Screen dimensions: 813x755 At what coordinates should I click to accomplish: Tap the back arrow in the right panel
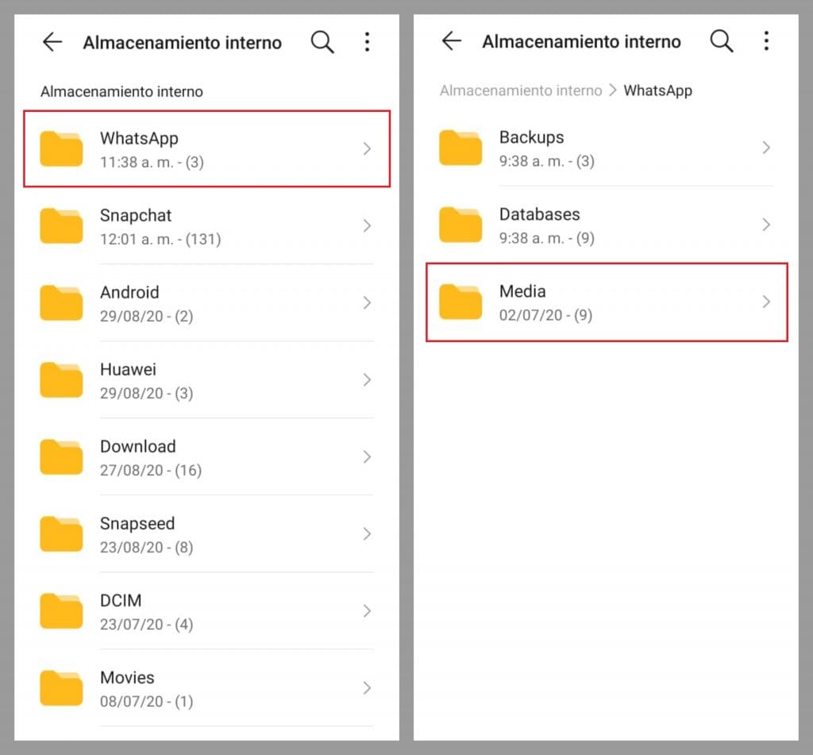tap(451, 42)
